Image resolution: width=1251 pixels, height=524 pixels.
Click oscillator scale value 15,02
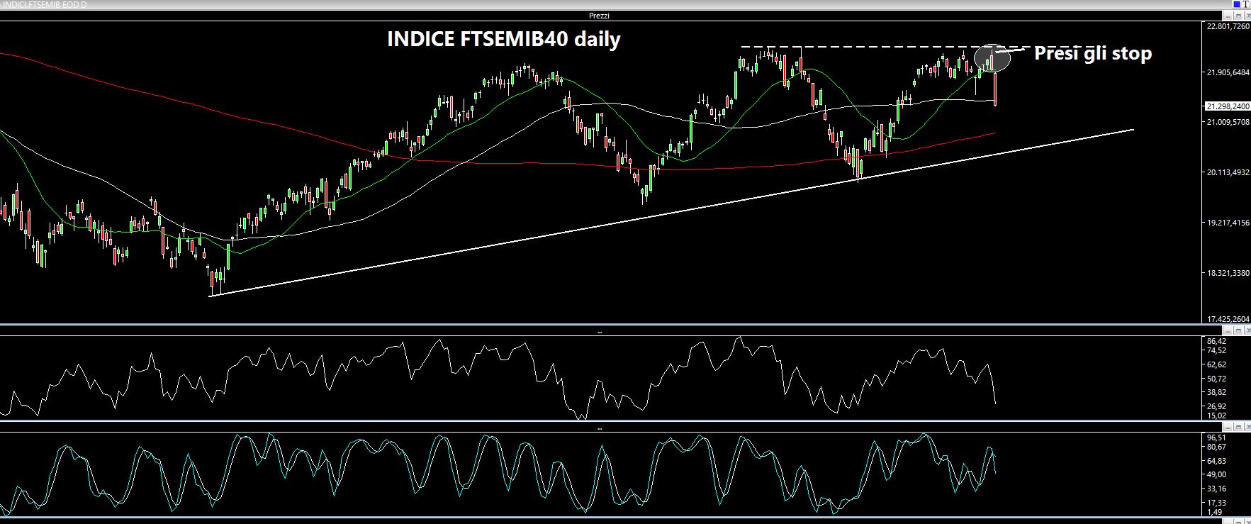pyautogui.click(x=1216, y=416)
